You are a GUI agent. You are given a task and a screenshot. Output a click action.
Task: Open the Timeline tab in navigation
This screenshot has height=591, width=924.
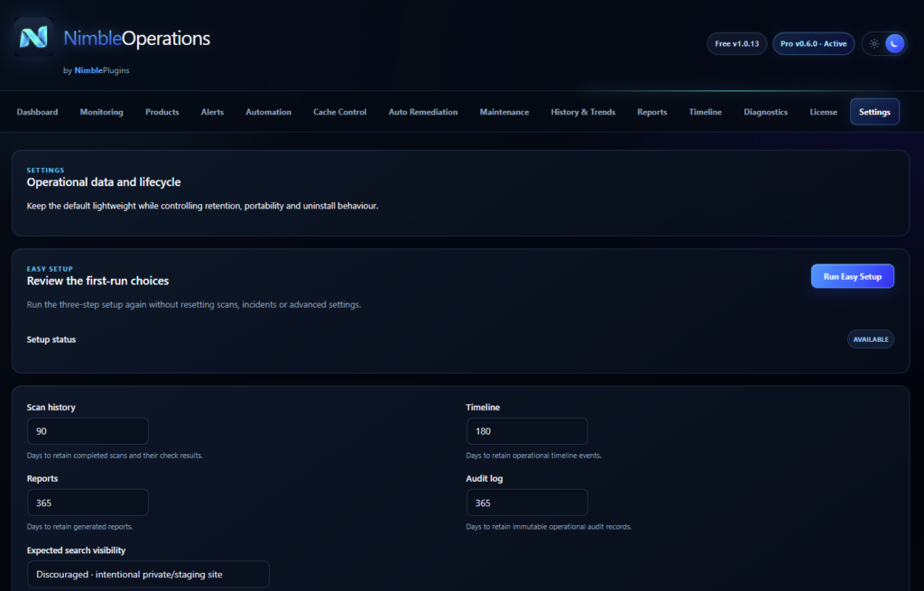pyautogui.click(x=705, y=112)
